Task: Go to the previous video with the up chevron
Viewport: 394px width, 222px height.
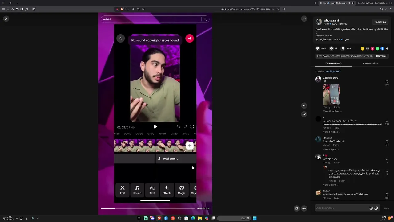Action: click(304, 106)
